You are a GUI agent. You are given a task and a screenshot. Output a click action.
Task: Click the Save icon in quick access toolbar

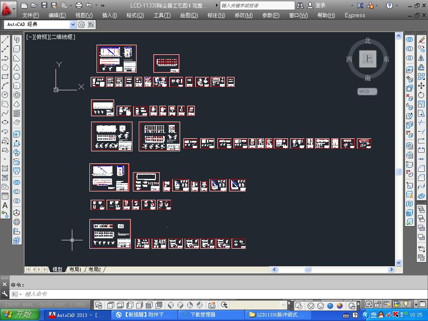44,5
